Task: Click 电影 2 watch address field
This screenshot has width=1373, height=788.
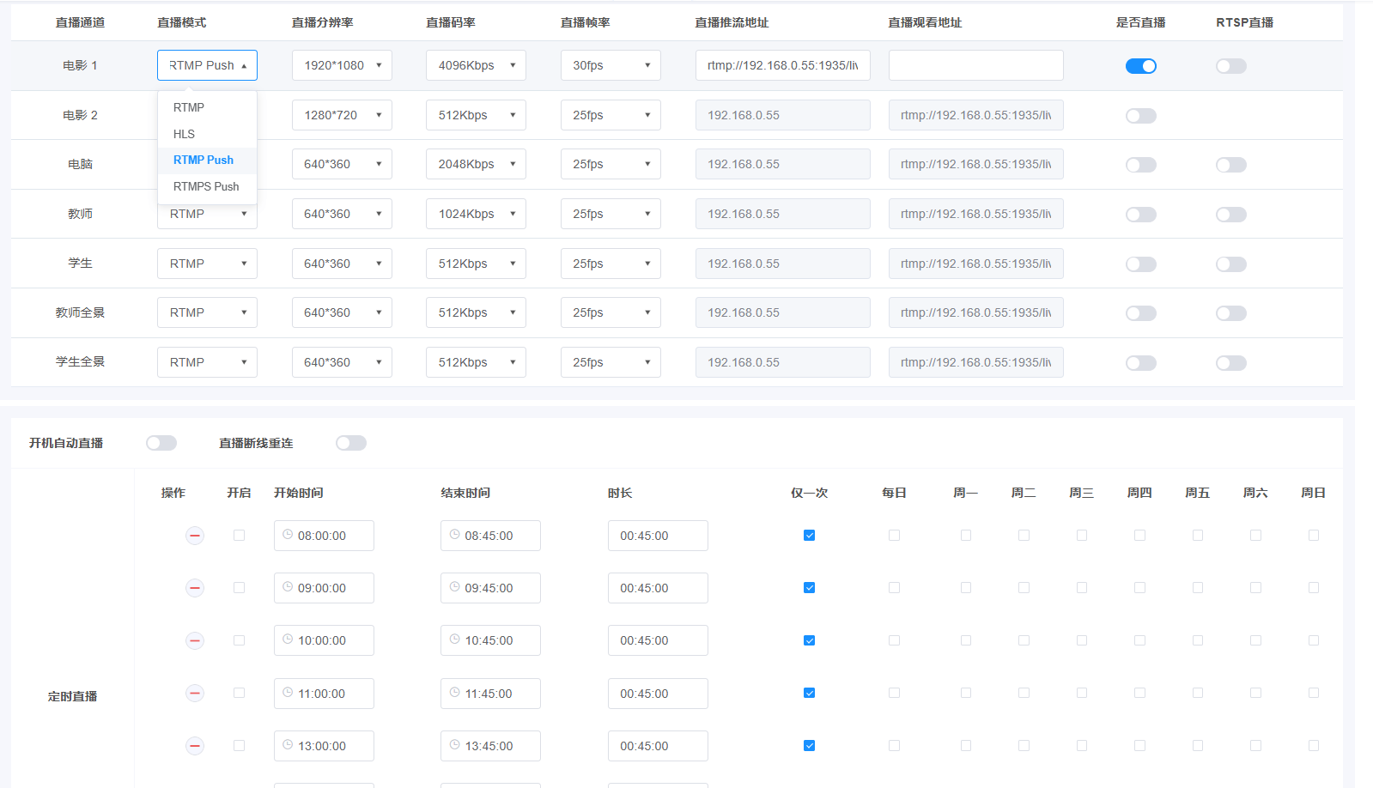Action: (x=975, y=115)
